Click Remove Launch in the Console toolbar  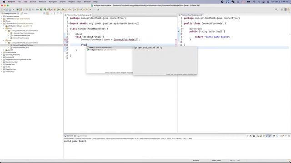tap(251, 136)
